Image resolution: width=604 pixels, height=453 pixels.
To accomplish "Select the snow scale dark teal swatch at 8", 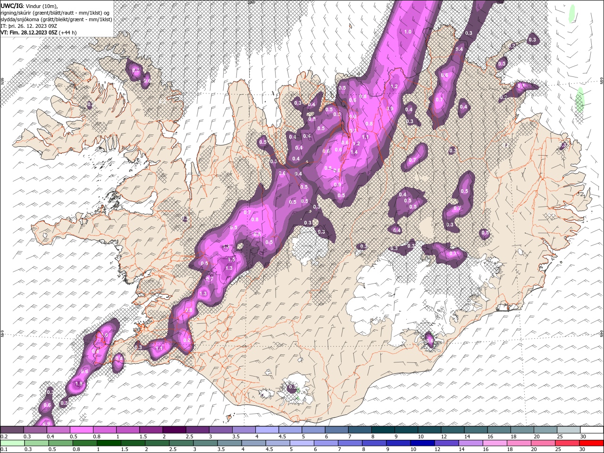I will click(382, 430).
